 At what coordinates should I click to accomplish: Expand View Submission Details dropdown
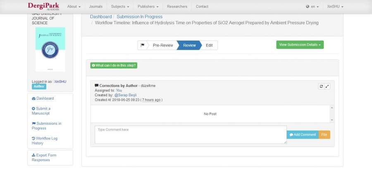300,44
